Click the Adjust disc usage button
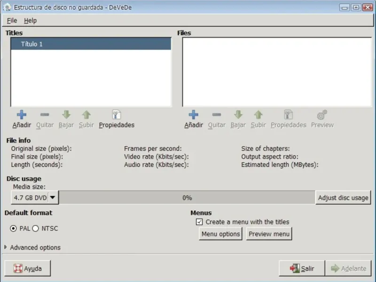This screenshot has height=282, width=376. (x=343, y=198)
